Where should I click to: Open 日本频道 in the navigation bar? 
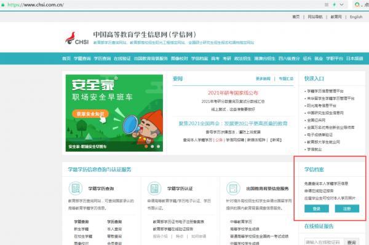tap(355, 58)
